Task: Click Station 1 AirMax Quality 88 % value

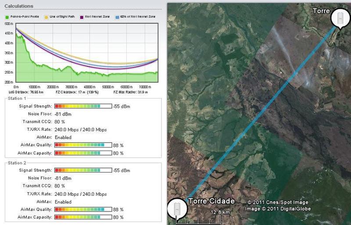Action: coord(118,145)
